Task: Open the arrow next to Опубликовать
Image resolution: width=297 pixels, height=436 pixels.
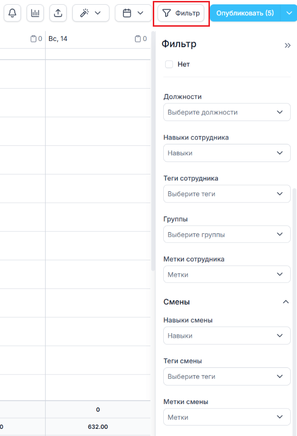Action: [x=289, y=13]
